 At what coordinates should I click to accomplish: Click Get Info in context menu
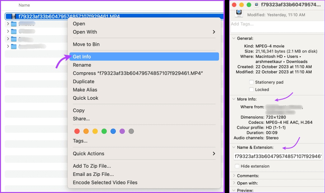(x=144, y=57)
